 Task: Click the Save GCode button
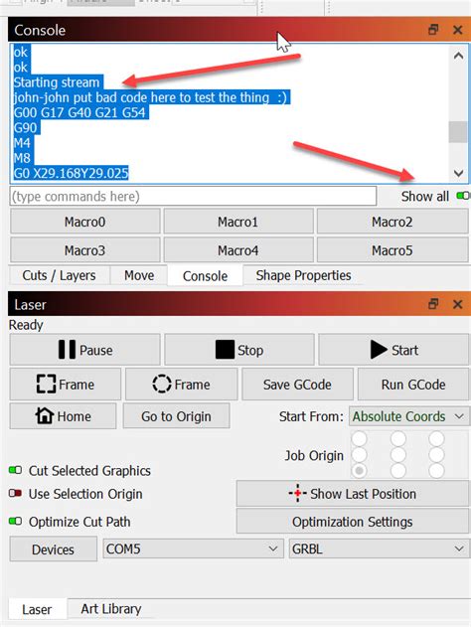(x=297, y=385)
